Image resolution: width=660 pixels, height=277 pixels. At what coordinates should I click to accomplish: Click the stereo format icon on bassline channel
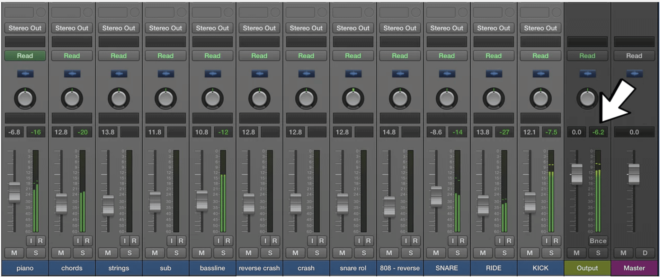click(213, 74)
